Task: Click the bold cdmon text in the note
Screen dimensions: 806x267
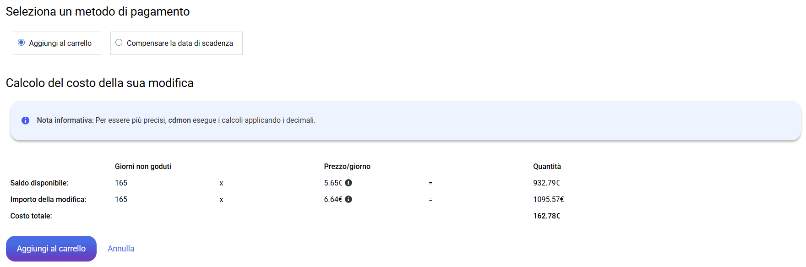Action: pyautogui.click(x=180, y=120)
